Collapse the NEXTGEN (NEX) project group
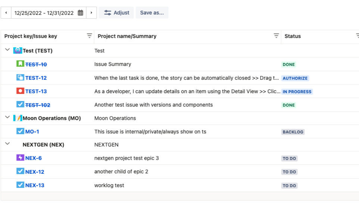This screenshot has width=359, height=204. click(x=7, y=144)
